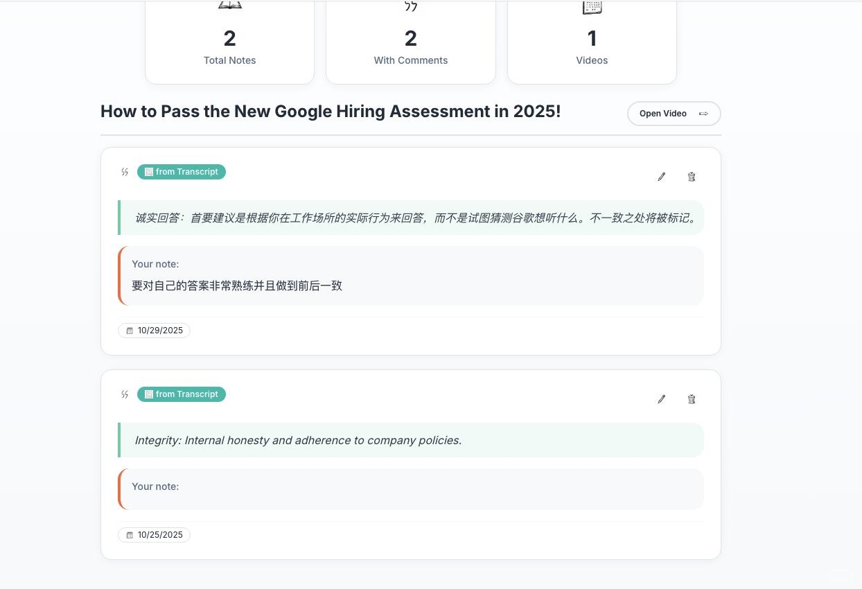
Task: Select the Videos stat card
Action: pos(592,42)
